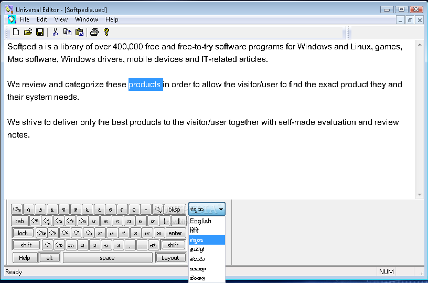Click the Save floppy disk icon

click(x=40, y=32)
